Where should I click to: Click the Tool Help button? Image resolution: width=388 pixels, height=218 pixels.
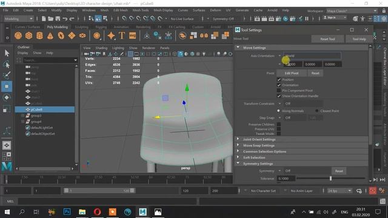359,39
